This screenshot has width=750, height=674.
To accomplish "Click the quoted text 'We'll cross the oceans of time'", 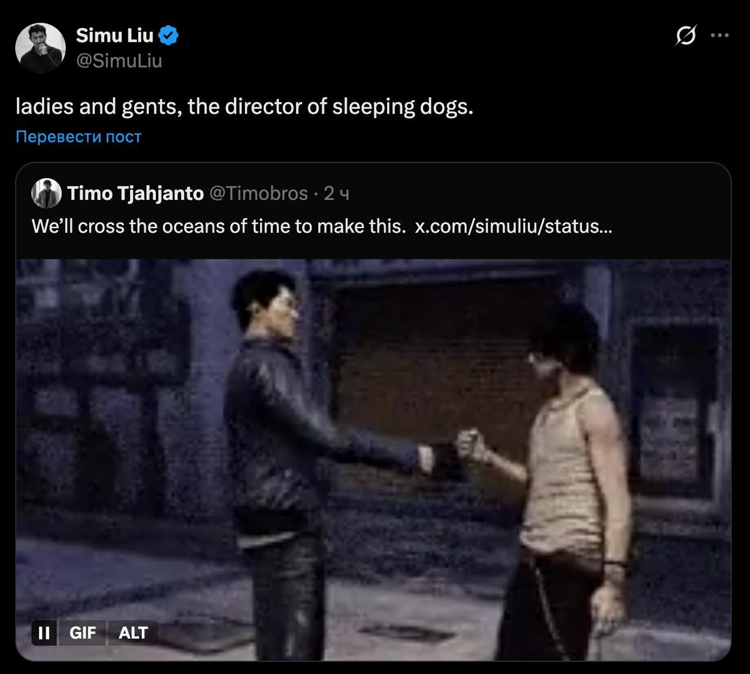I will tap(159, 226).
